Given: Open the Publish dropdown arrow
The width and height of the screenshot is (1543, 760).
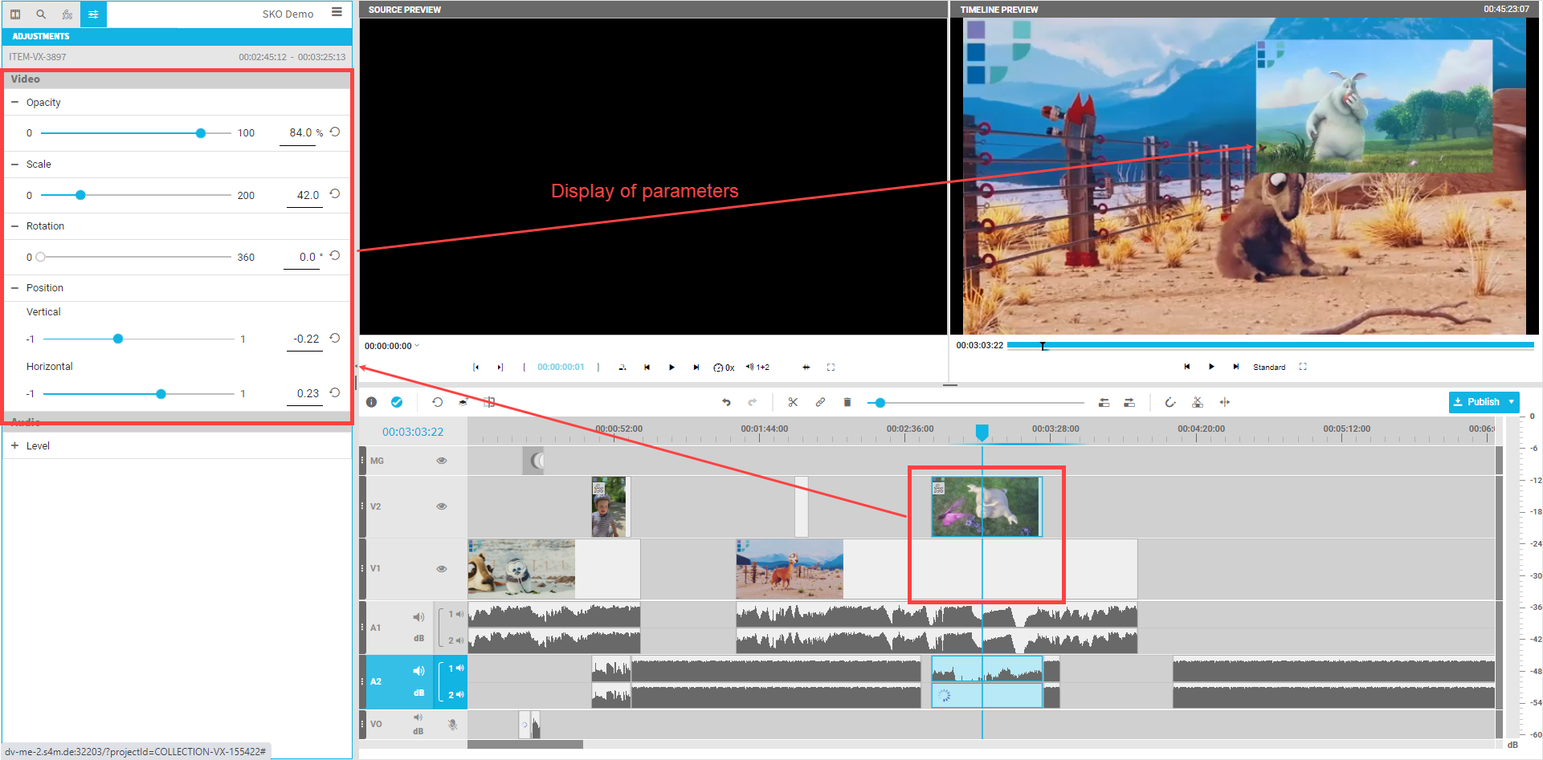Looking at the screenshot, I should pyautogui.click(x=1511, y=402).
